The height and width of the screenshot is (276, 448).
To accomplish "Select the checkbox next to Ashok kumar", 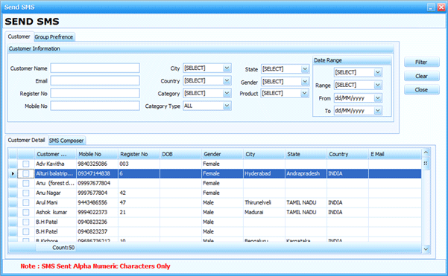I will coord(25,213).
